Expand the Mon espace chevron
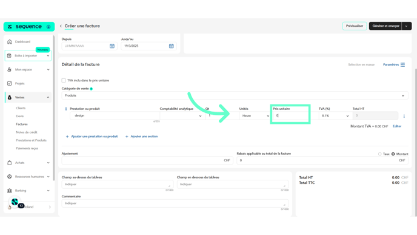This screenshot has width=417, height=235. click(x=48, y=70)
